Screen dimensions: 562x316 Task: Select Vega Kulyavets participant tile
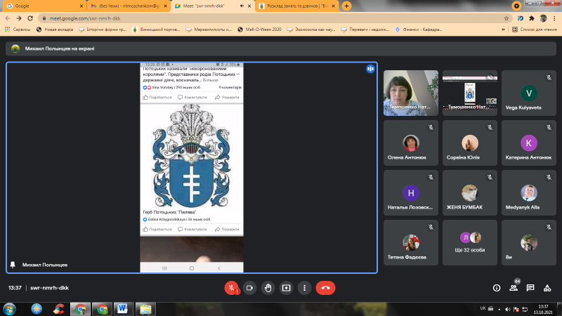(529, 93)
